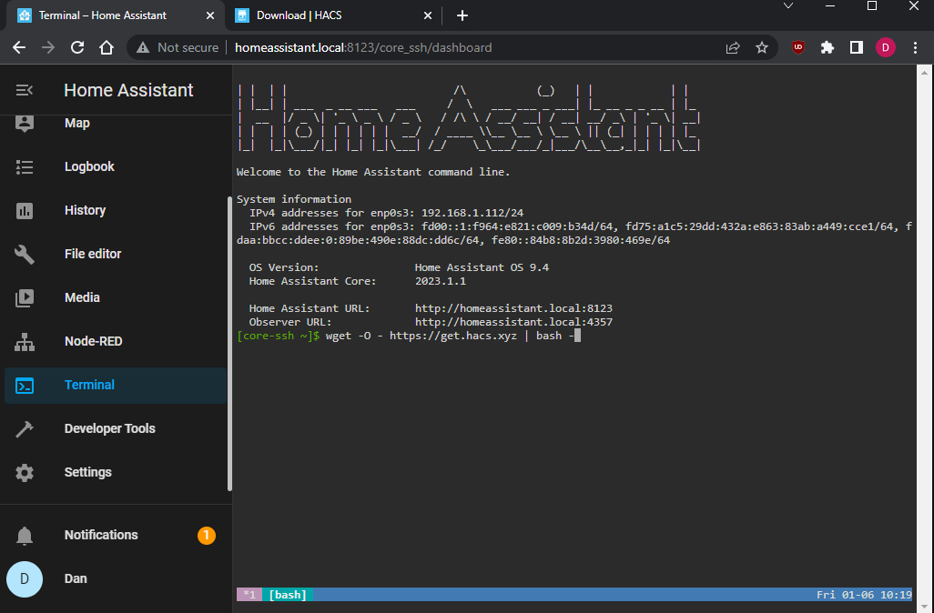Click the http://homeassistant.local:4357 observer URL
Viewport: 934px width, 613px height.
tap(513, 322)
